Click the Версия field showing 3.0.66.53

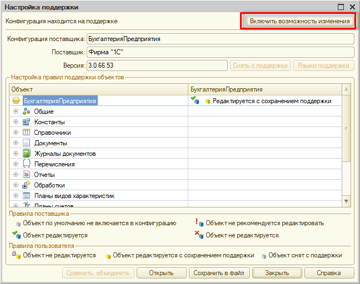point(157,65)
